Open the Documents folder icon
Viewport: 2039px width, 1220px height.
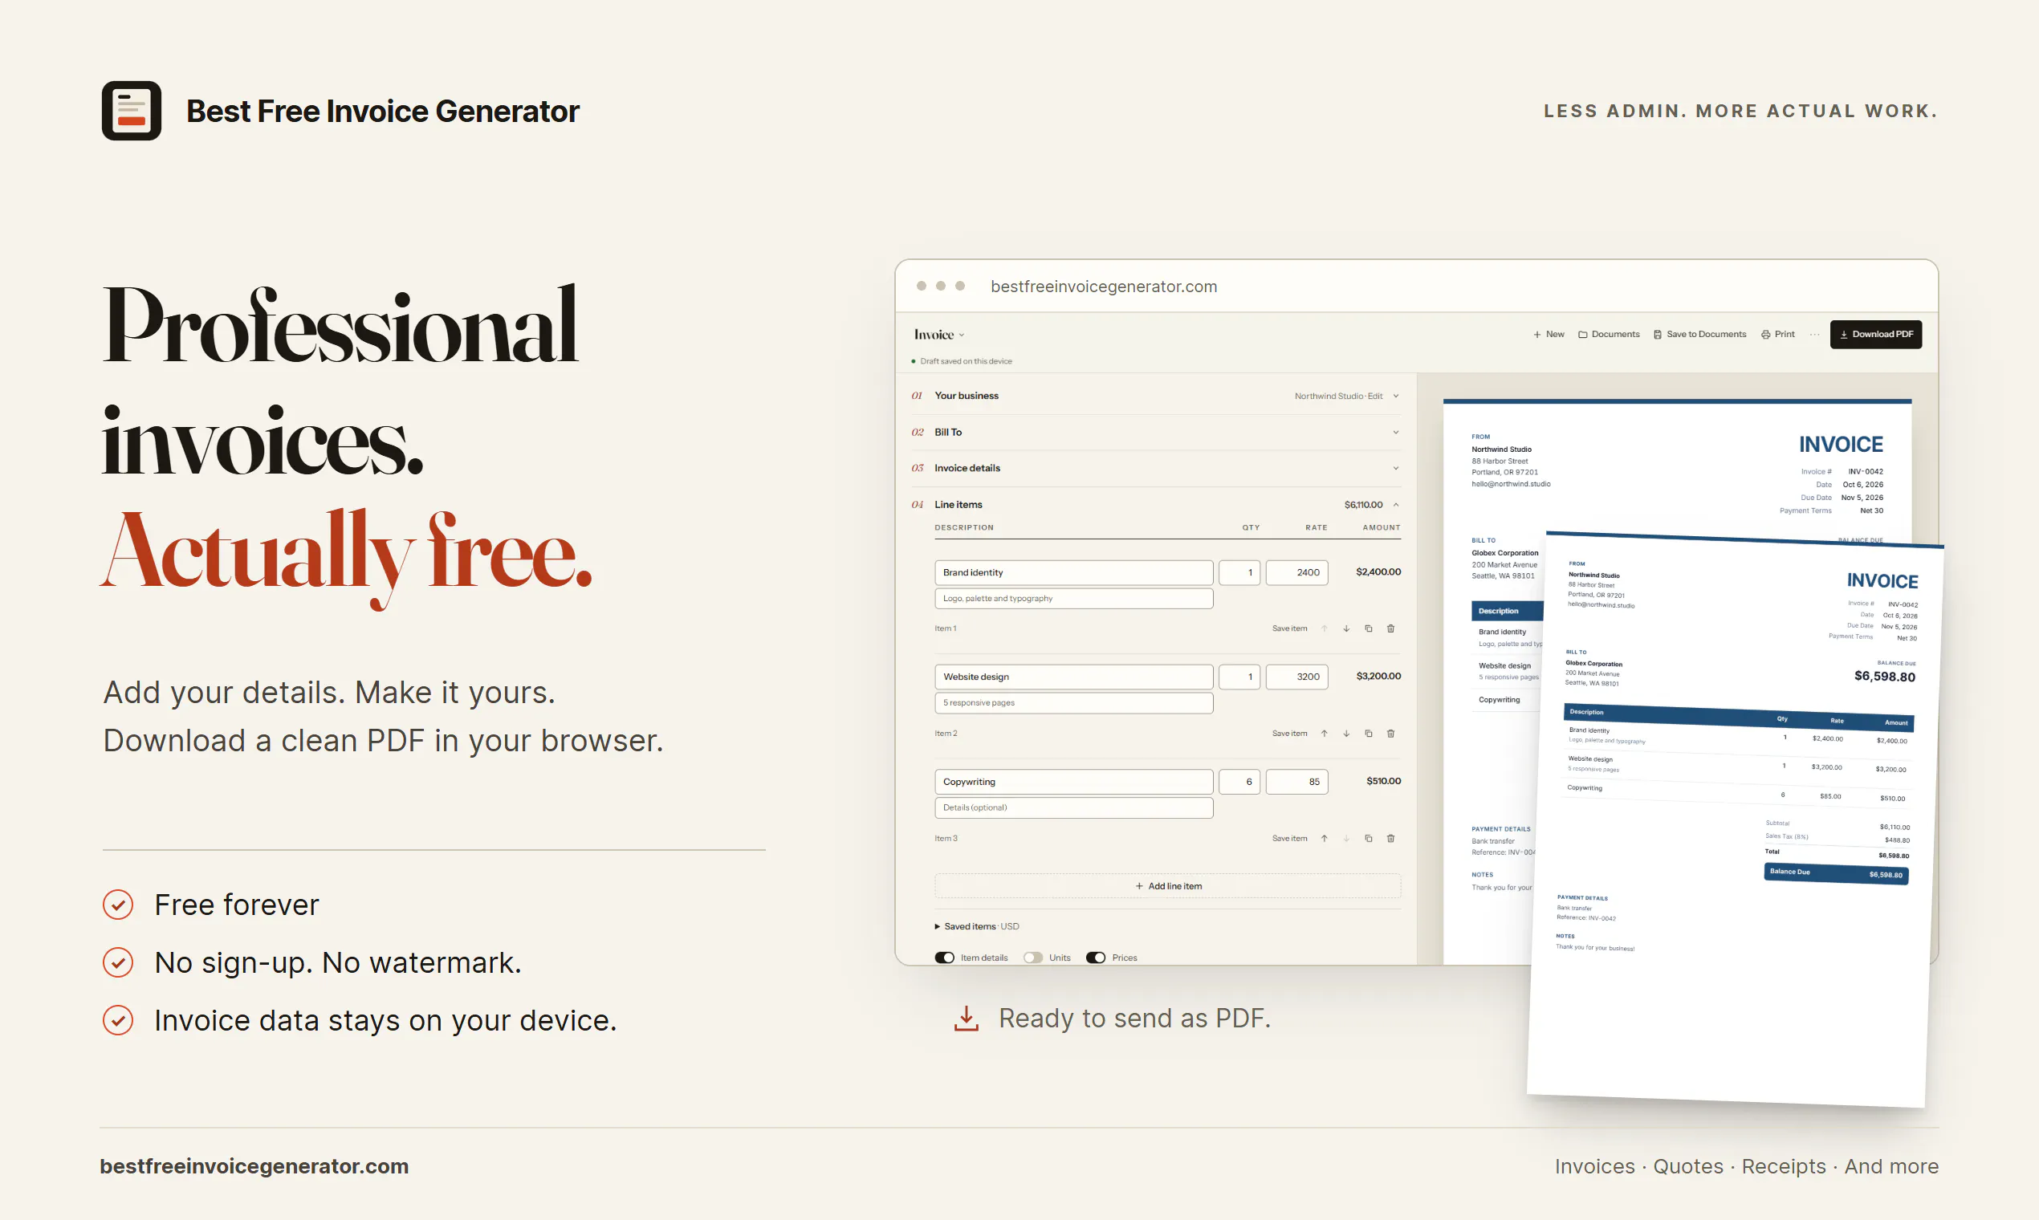1583,335
